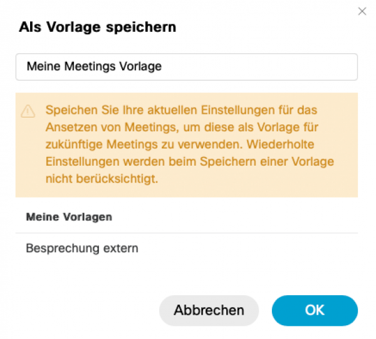This screenshot has height=339, width=376.
Task: Click the Meine Vorlagen section header
Action: [x=69, y=217]
